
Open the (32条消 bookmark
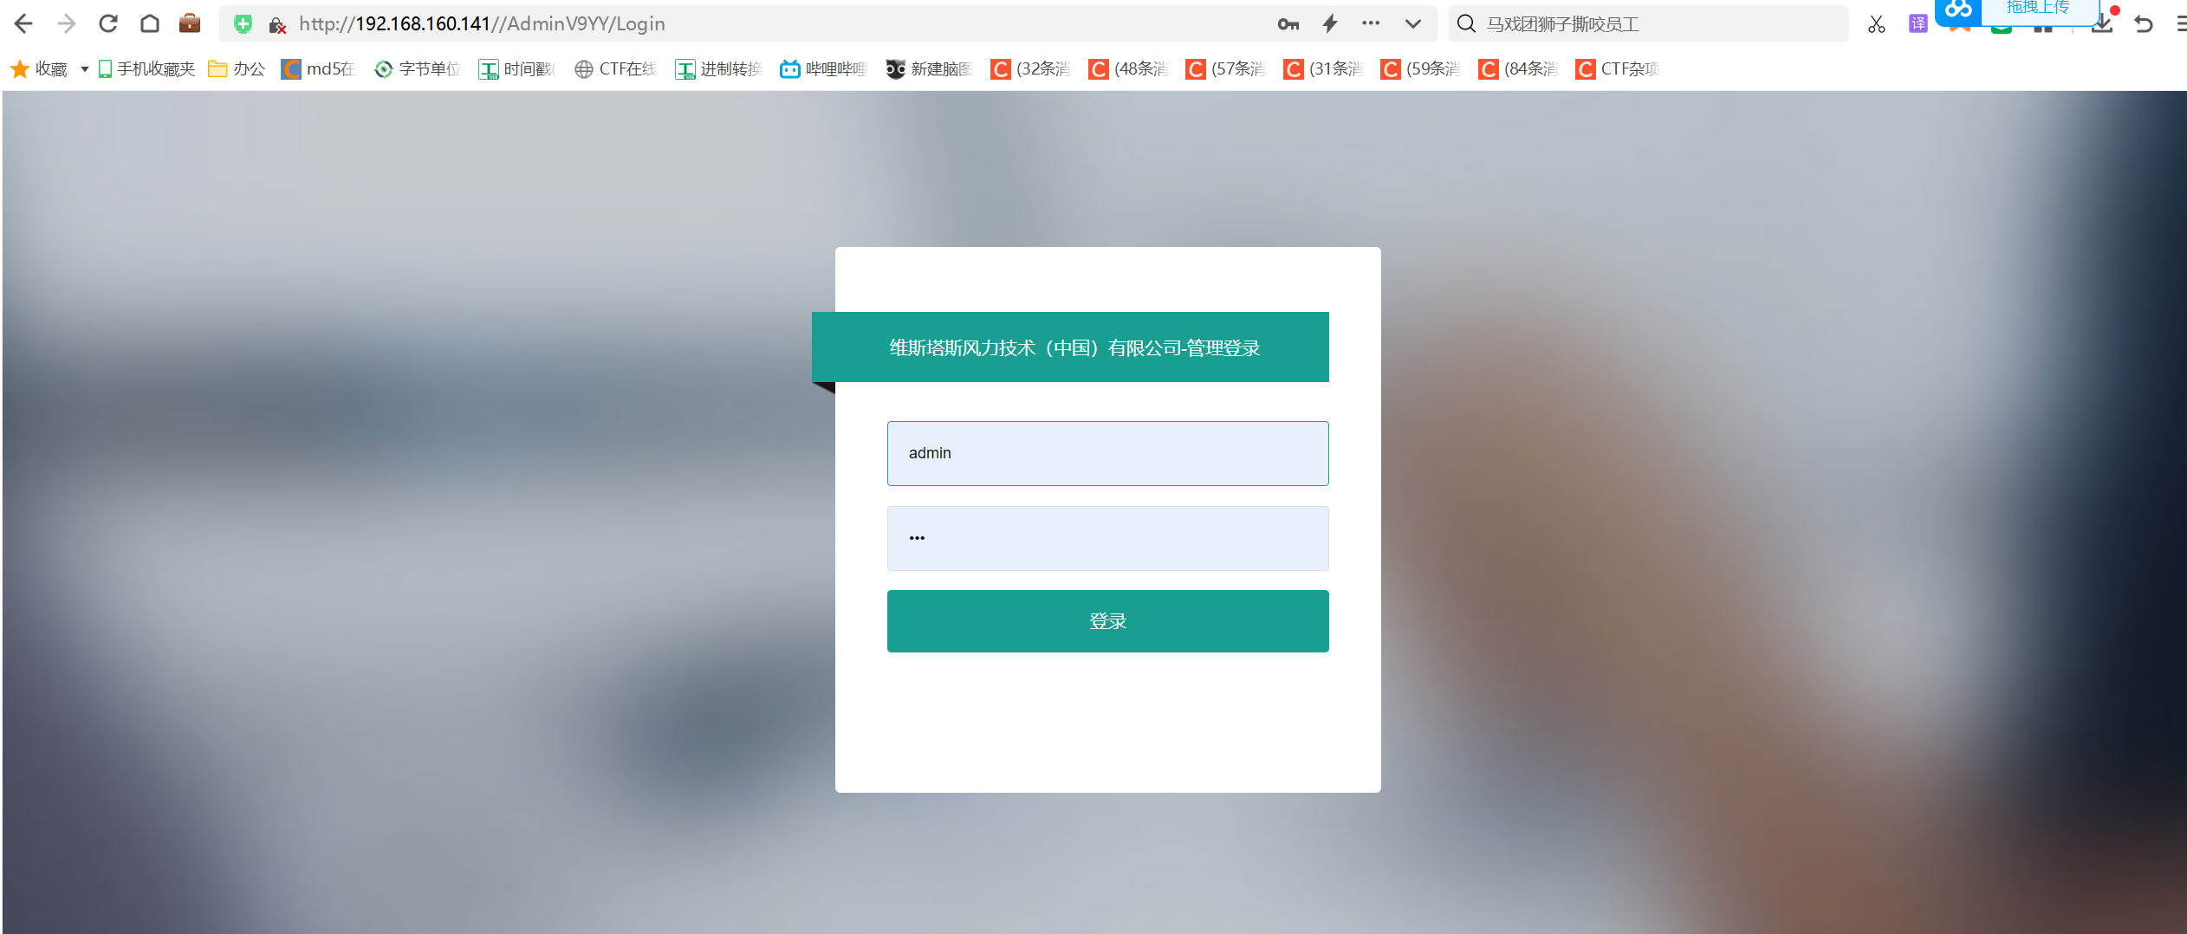1030,68
